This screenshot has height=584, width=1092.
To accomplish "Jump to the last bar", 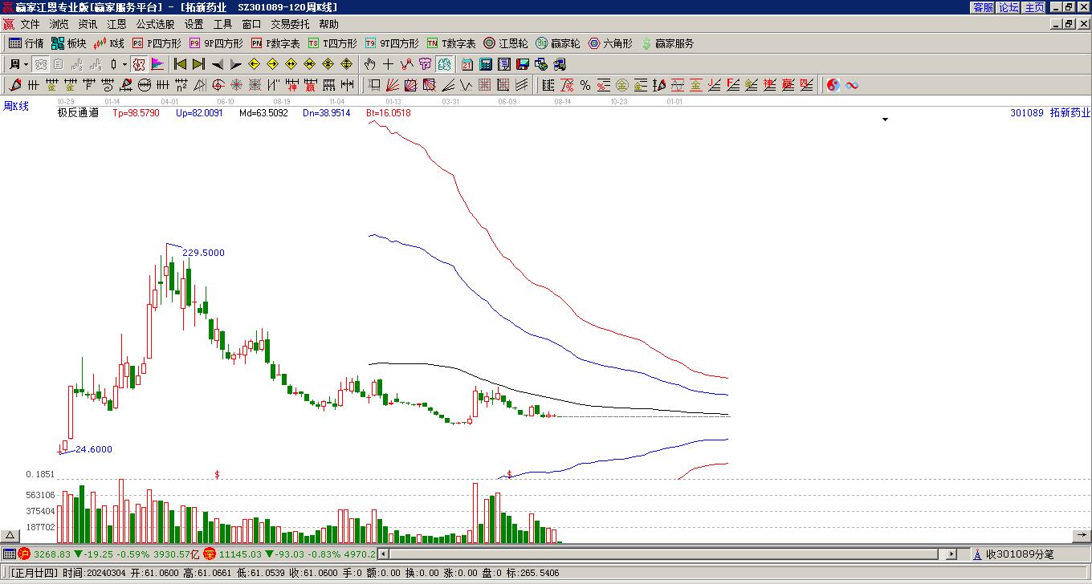I will tap(198, 64).
